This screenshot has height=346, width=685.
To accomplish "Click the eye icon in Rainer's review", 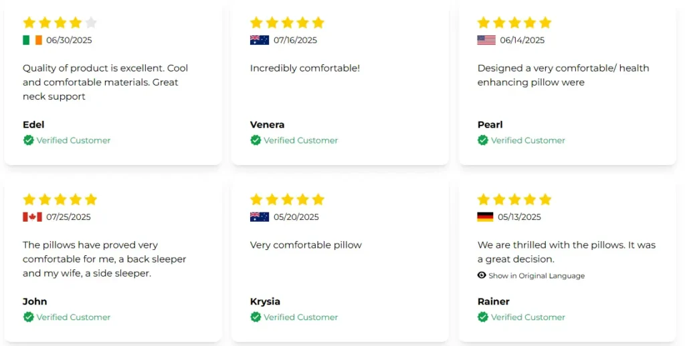I will click(482, 275).
